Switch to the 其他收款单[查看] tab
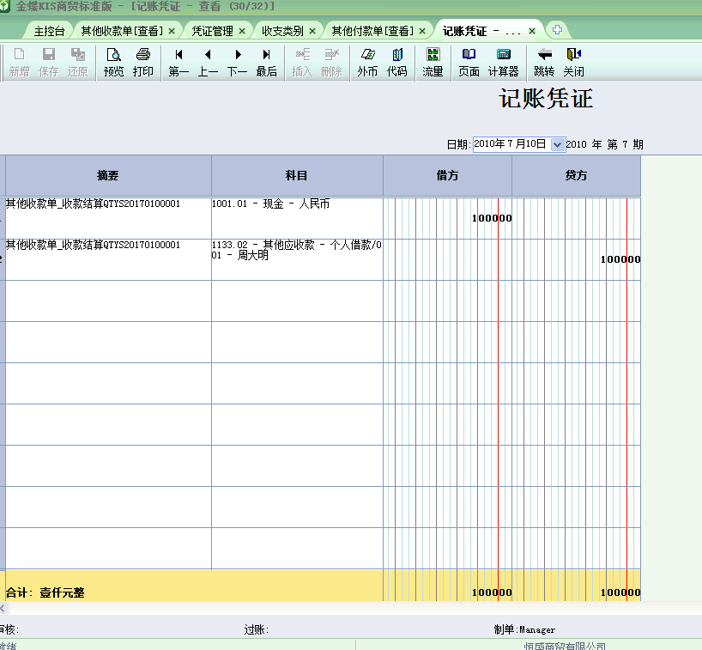702x650 pixels. point(122,31)
